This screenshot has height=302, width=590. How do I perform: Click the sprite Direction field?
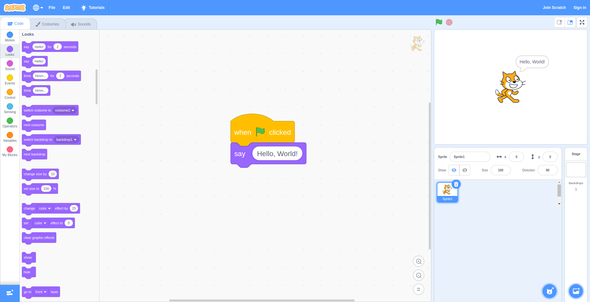[x=548, y=170]
